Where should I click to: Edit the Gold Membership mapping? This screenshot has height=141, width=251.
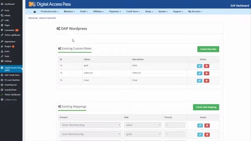point(200,134)
